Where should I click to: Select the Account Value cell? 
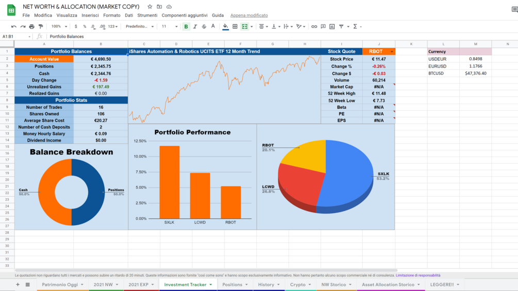44,59
